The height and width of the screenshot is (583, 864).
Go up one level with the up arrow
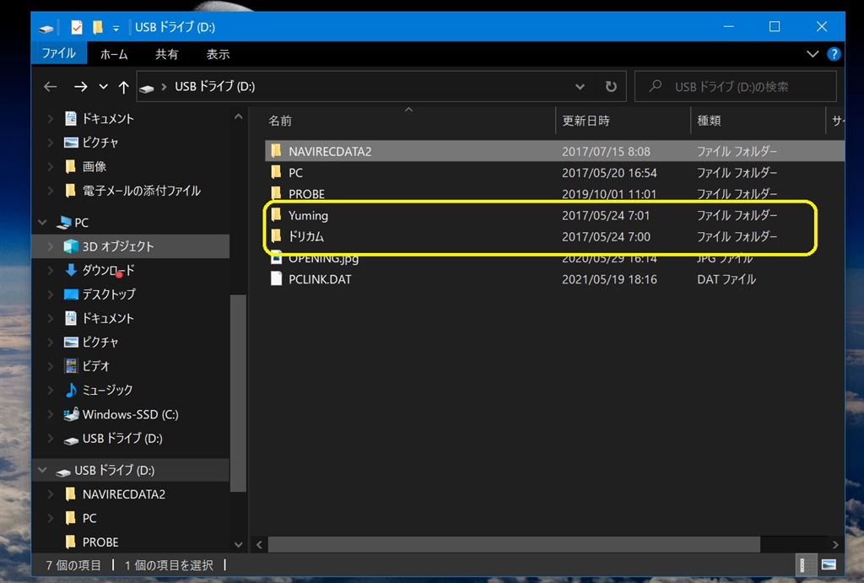123,87
